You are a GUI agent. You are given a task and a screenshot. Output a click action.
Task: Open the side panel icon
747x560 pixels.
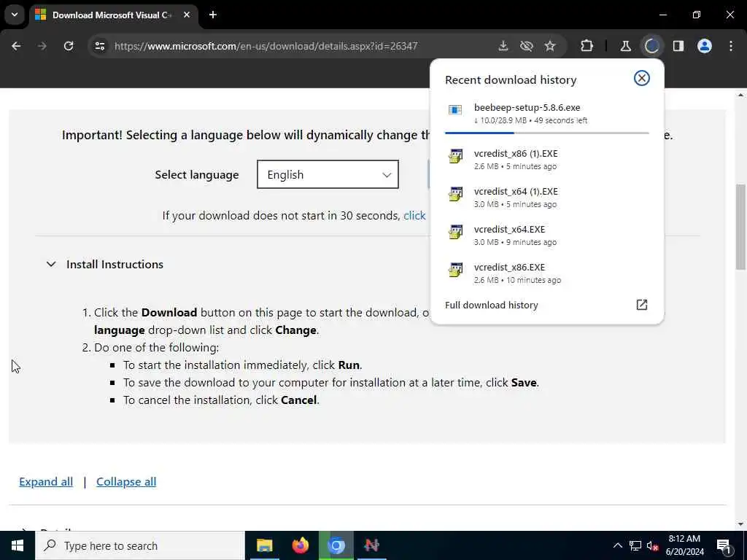click(678, 46)
